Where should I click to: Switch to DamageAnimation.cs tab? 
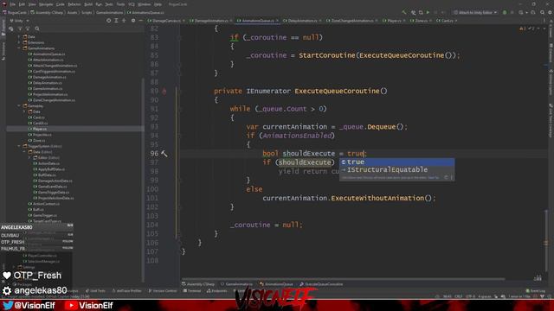[210, 21]
